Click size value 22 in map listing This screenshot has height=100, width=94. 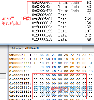tap(89, 11)
